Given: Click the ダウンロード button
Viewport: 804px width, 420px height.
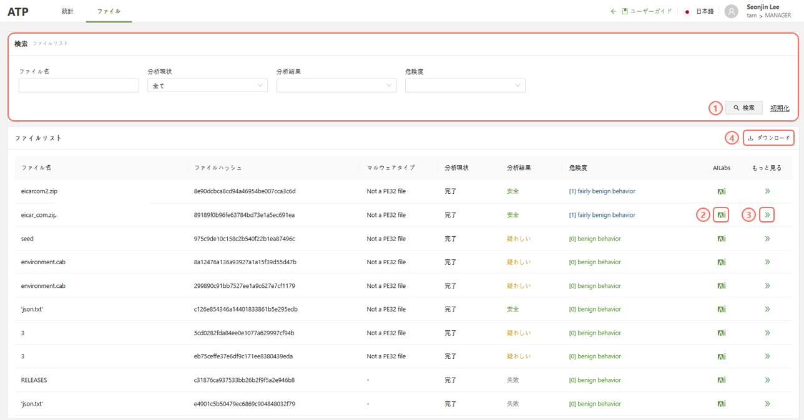Looking at the screenshot, I should [769, 138].
